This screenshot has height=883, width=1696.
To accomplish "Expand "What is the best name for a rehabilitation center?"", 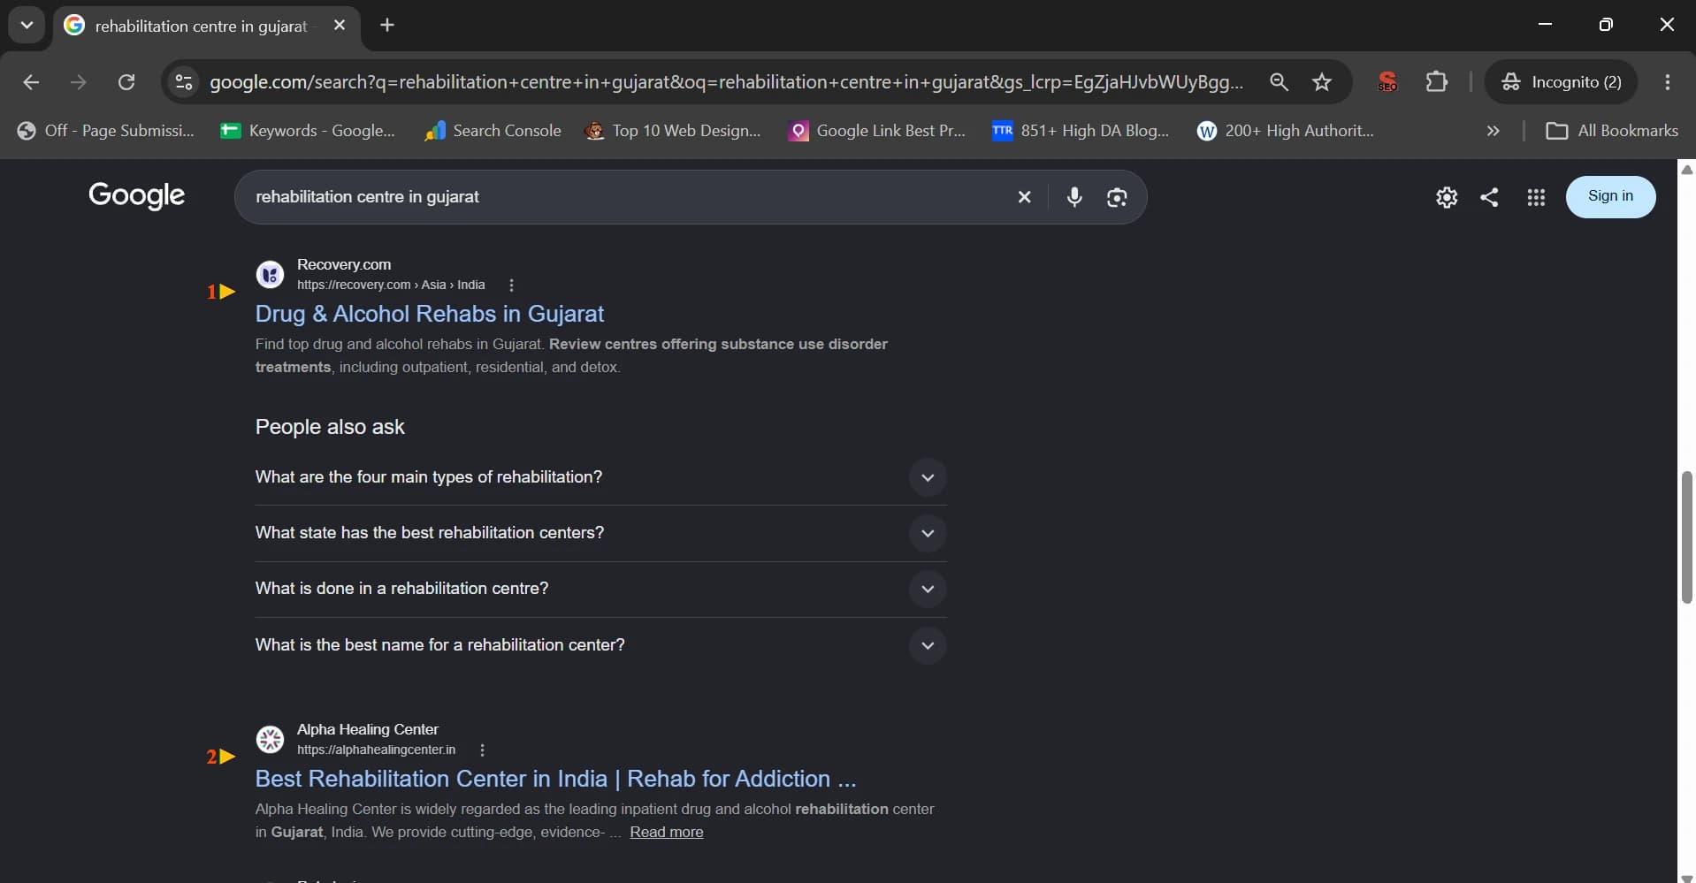I will (600, 645).
